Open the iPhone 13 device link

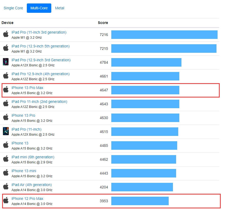tap(20, 143)
